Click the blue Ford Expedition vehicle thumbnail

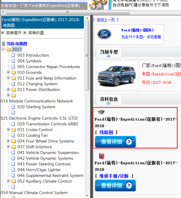coord(117,75)
